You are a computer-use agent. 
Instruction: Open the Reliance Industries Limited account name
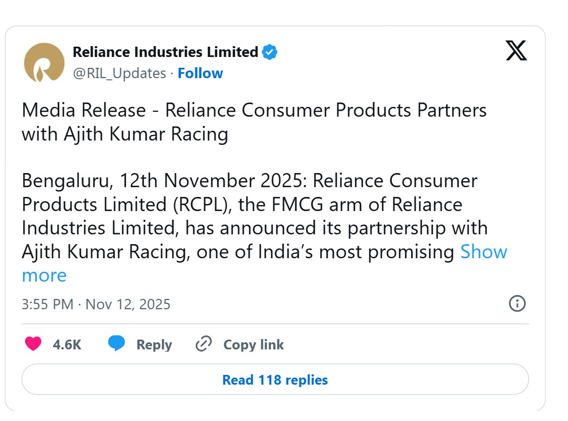point(165,52)
